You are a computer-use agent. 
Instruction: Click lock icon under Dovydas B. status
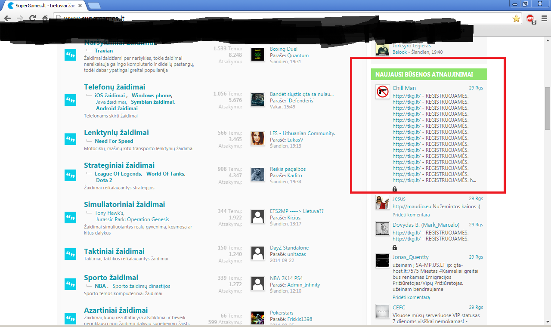(x=395, y=247)
